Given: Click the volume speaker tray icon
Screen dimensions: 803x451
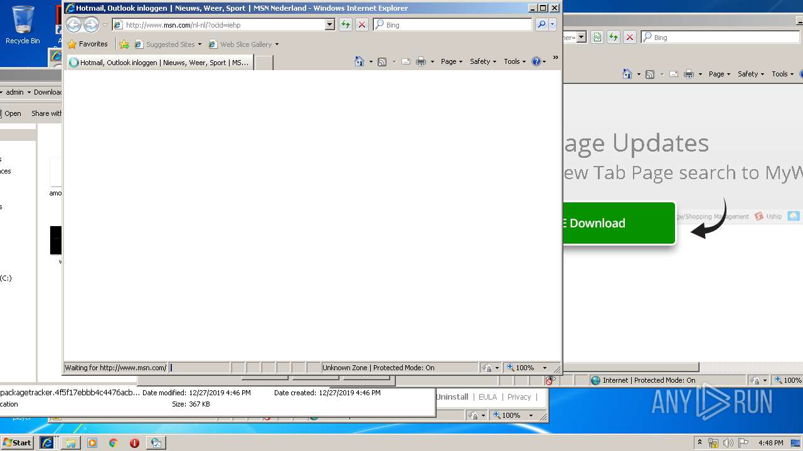Looking at the screenshot, I should 728,443.
